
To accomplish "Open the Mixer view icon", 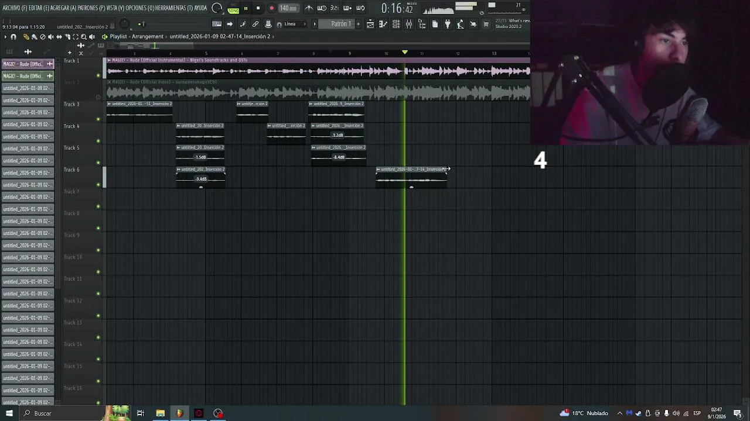I will tap(409, 24).
